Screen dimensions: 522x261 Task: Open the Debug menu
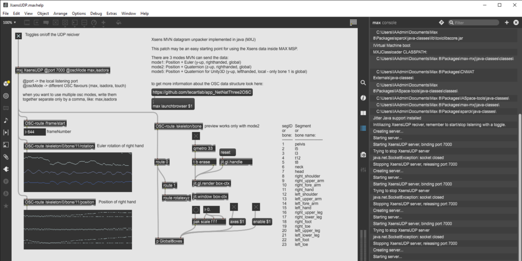96,13
